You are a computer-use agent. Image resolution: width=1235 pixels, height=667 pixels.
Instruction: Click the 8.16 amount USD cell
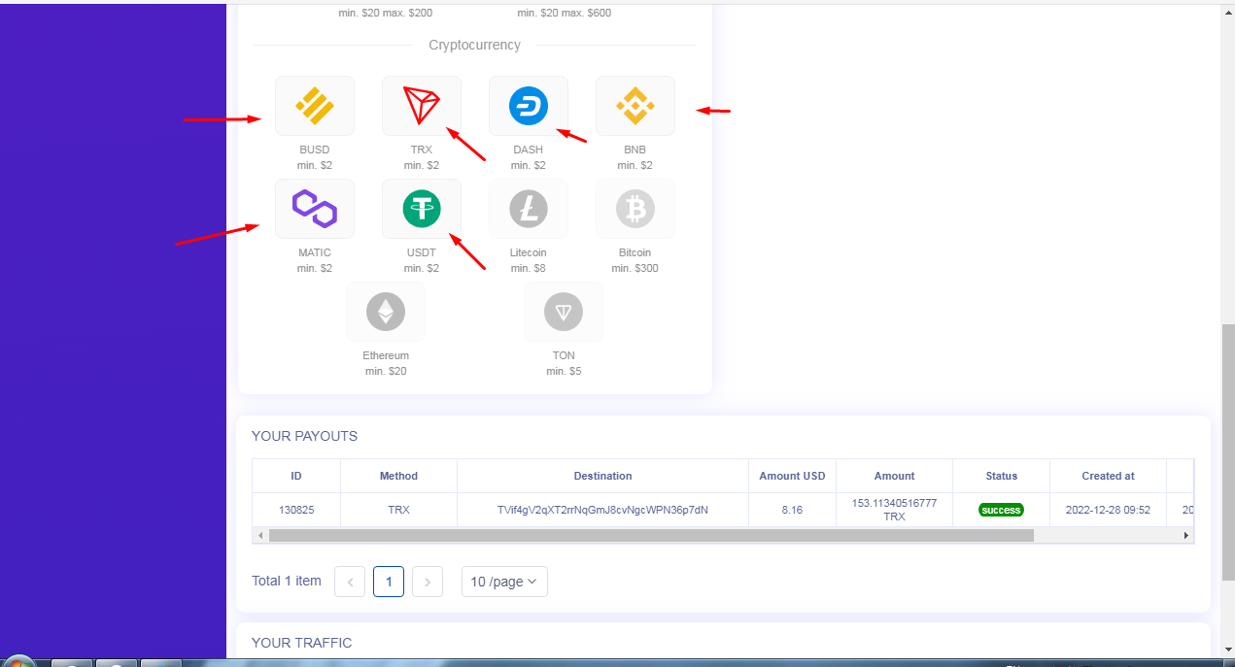[792, 510]
